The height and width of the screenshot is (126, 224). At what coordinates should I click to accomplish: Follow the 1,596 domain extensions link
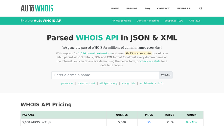pos(95,53)
